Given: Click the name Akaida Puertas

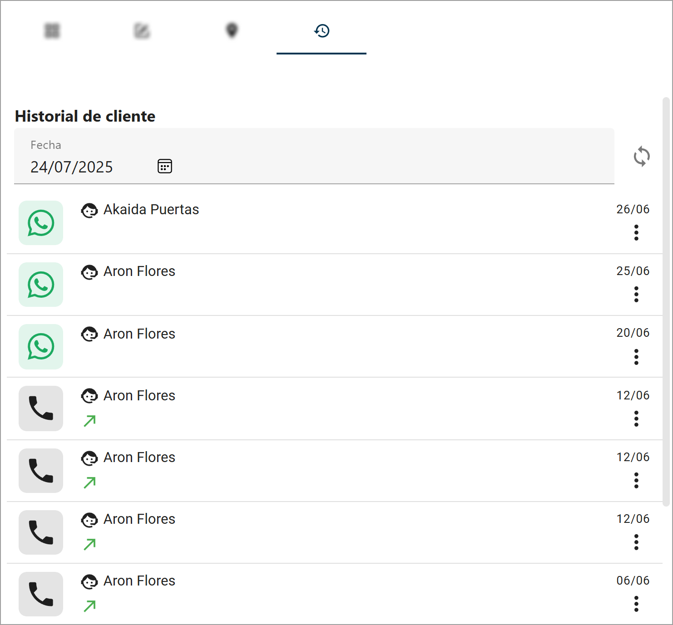Looking at the screenshot, I should coord(151,210).
